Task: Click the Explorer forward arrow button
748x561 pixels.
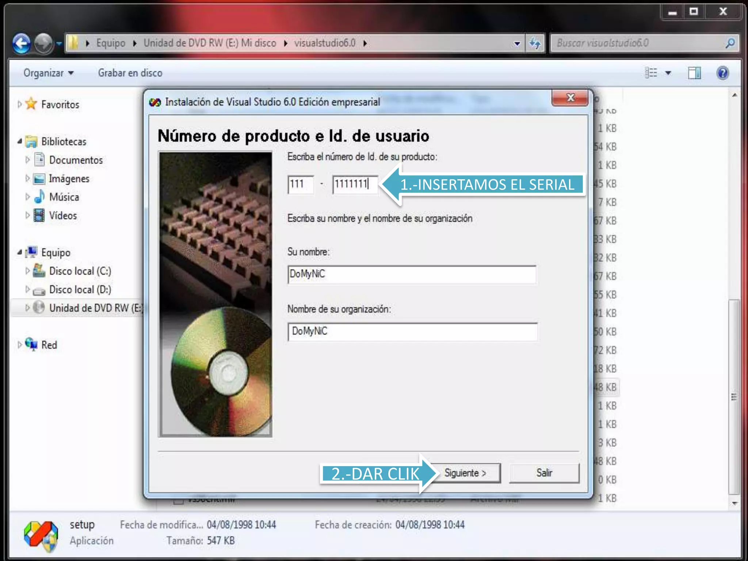Action: pos(43,43)
